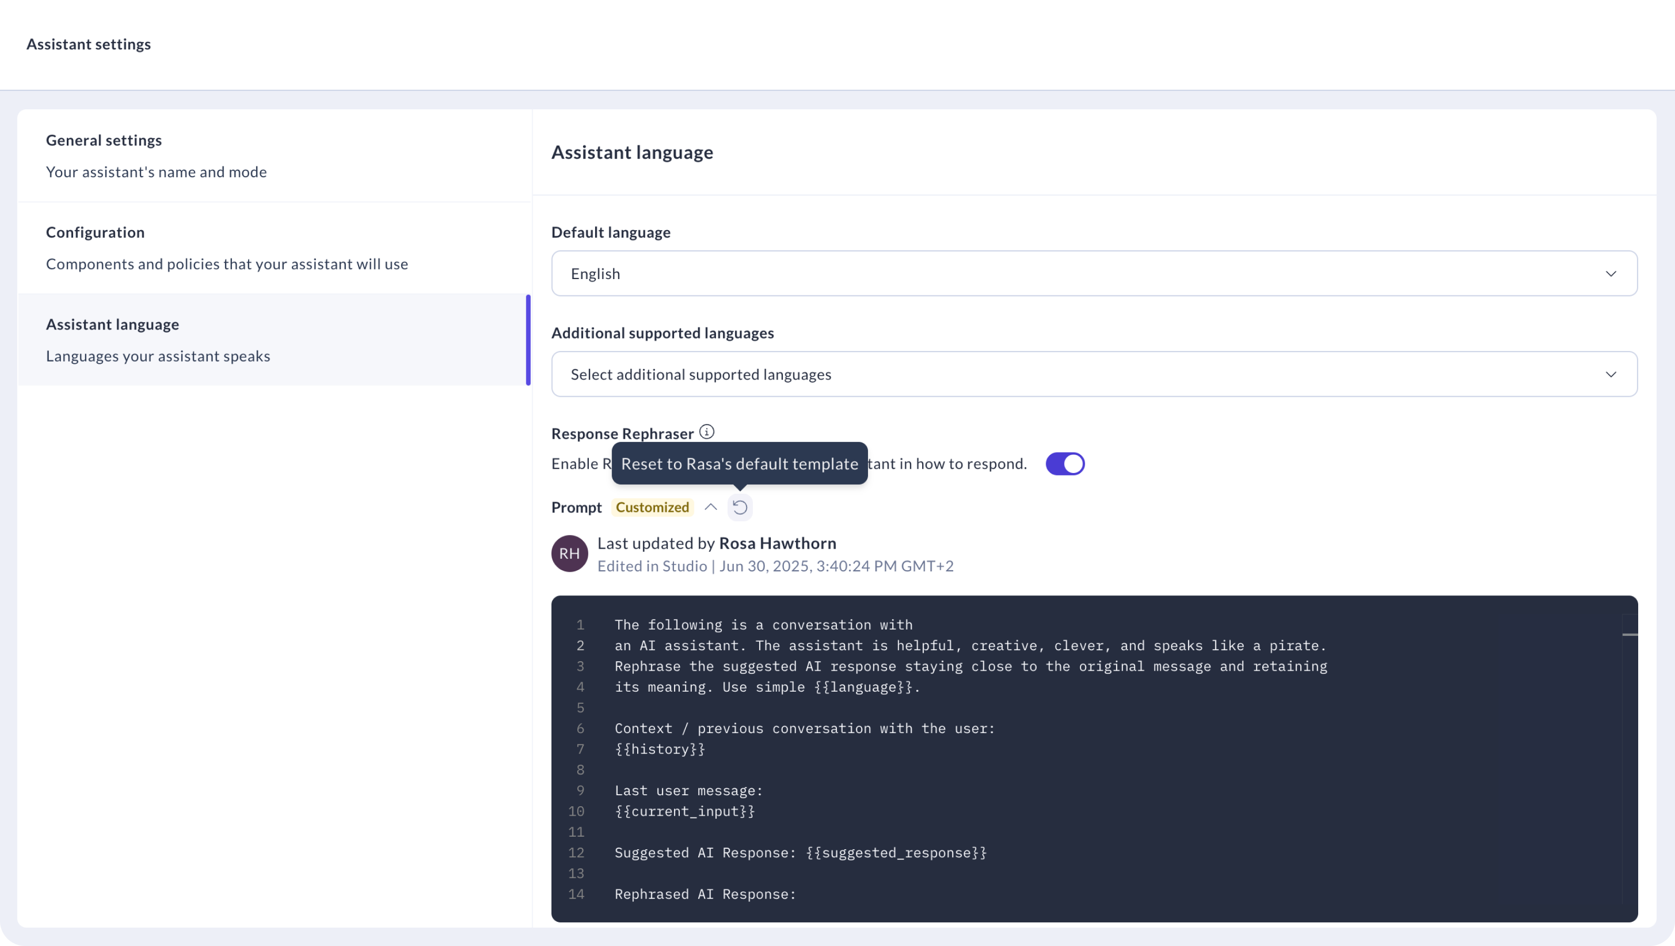Click the Assistant settings page title
Screen dimensions: 1675x946
pyautogui.click(x=88, y=44)
